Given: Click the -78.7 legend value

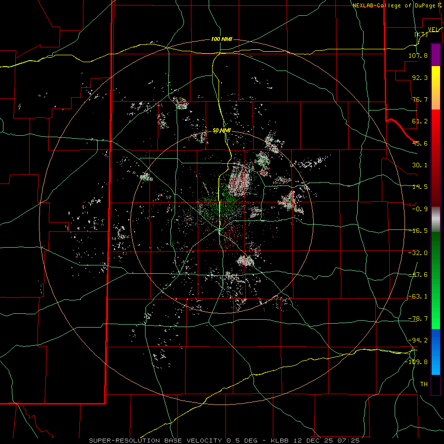Looking at the screenshot, I should point(418,319).
